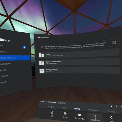
Task: Click the com.oculus.assistant package name
Action: coord(51,64)
